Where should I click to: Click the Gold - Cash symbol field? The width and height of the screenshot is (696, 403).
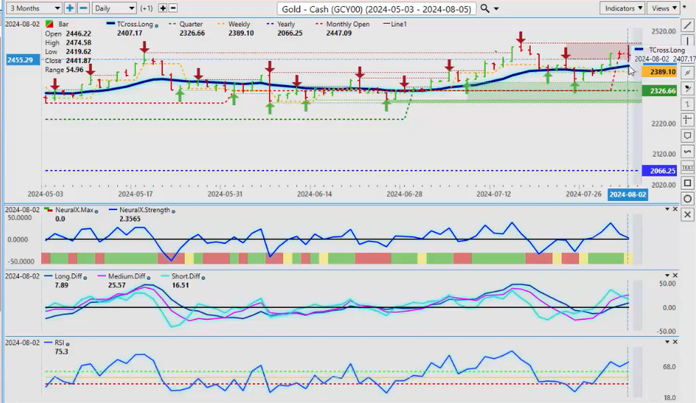pos(375,8)
